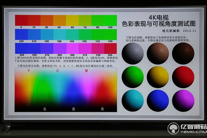Click the mushroom watermark logo
Screen dimensions: 207x138
coord(173,128)
